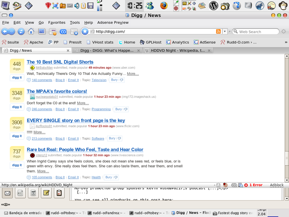Open the WordPress icon in the top panel
Viewport: 289px width, 217px height.
213,5
